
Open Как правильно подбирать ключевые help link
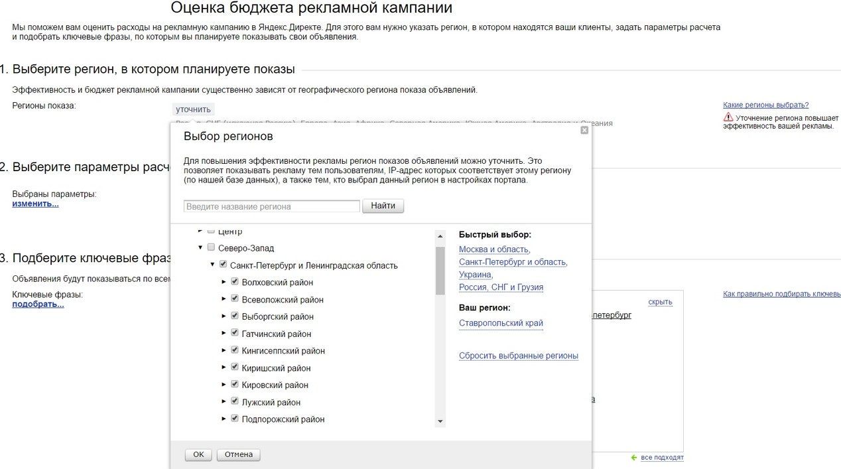(782, 294)
